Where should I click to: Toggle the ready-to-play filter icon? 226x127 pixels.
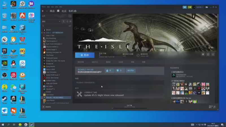[70, 21]
